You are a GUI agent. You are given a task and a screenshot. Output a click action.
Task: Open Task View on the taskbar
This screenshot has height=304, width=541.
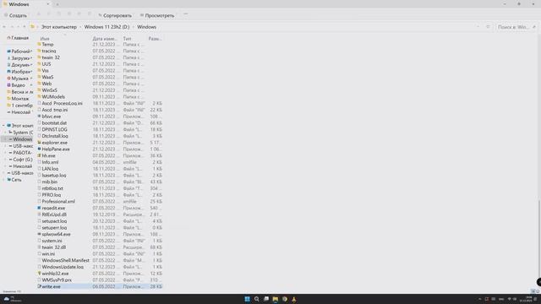[x=266, y=299]
